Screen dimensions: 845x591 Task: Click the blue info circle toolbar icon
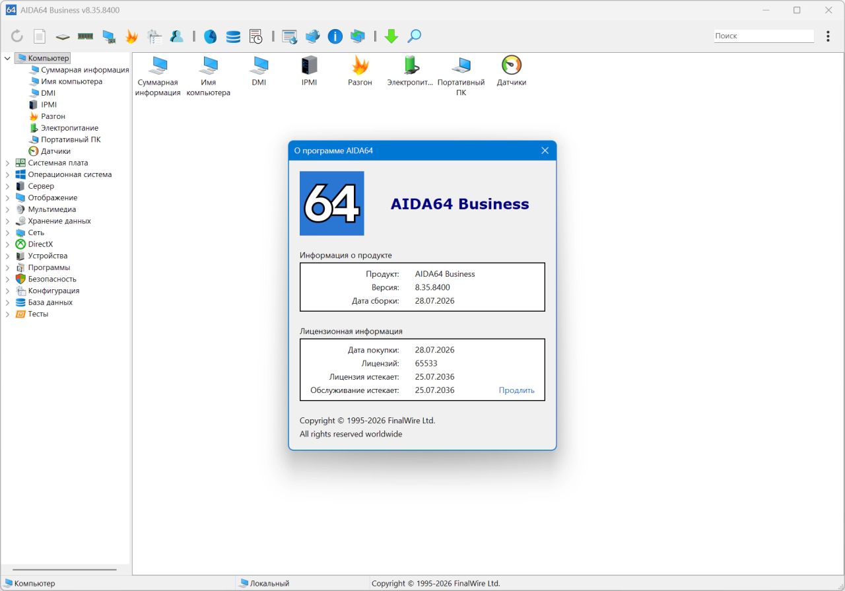click(x=335, y=36)
